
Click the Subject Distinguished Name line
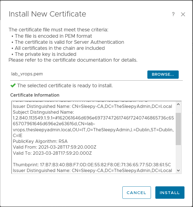click(x=43, y=112)
